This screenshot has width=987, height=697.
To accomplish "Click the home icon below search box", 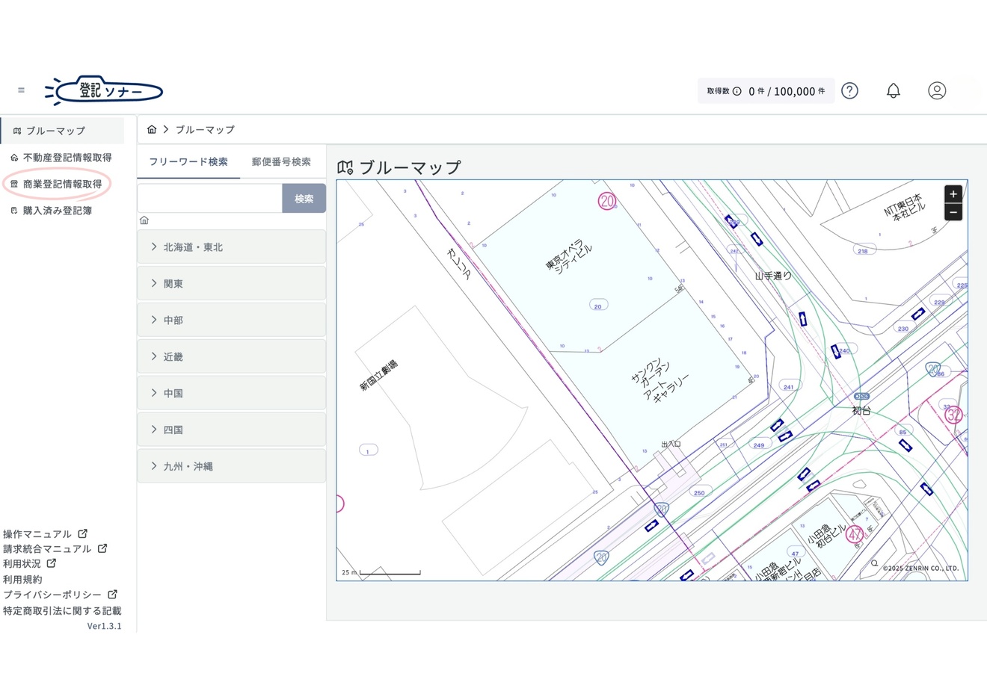I will [144, 220].
